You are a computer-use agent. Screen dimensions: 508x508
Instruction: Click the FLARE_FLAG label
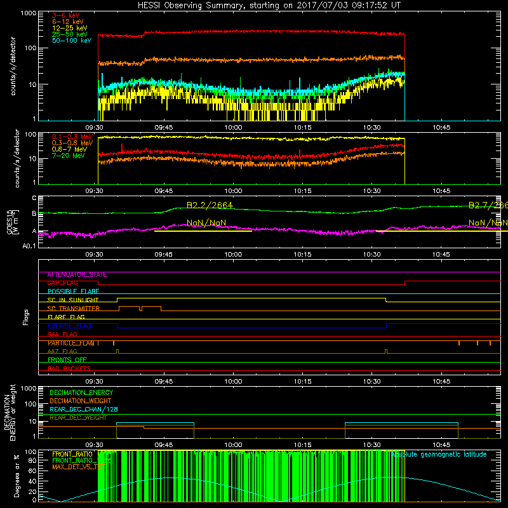66,317
